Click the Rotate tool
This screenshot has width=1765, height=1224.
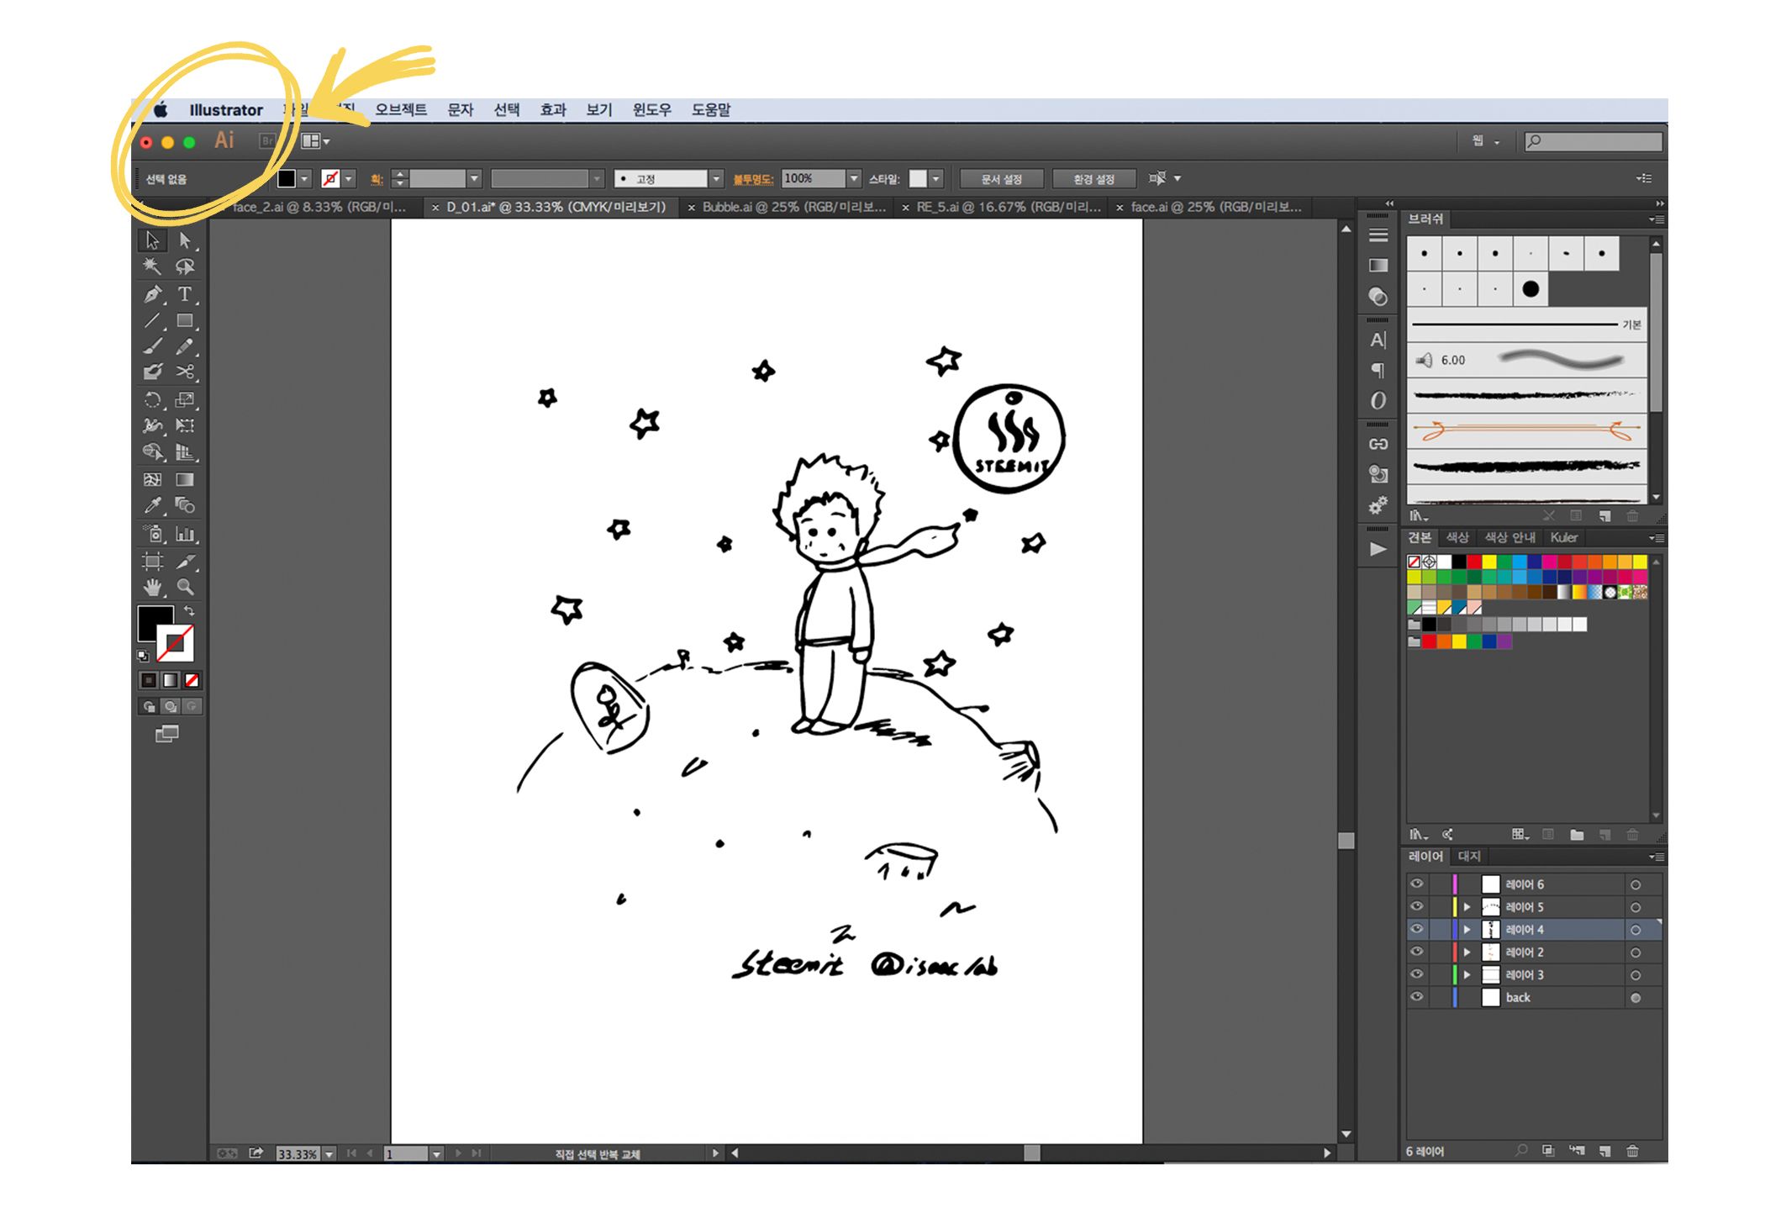tap(152, 399)
